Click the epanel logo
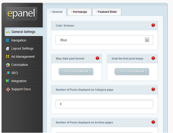 coord(22,14)
